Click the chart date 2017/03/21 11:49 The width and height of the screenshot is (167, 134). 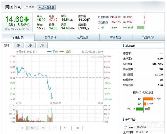(92, 51)
